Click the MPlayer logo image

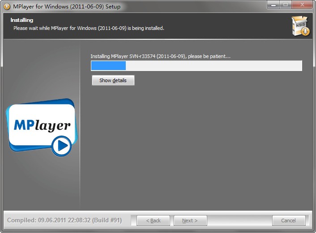click(42, 128)
